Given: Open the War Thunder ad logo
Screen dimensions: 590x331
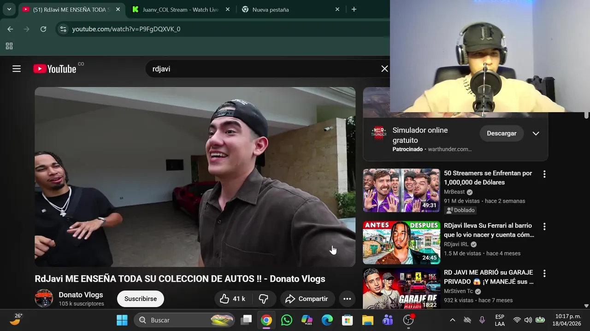Looking at the screenshot, I should coord(379,133).
